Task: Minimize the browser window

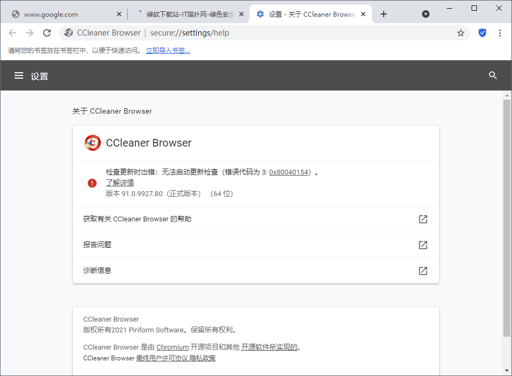Action: click(x=449, y=8)
